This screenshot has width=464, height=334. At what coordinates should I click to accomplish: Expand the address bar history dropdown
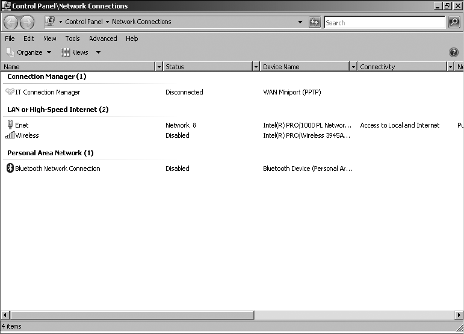[x=300, y=22]
